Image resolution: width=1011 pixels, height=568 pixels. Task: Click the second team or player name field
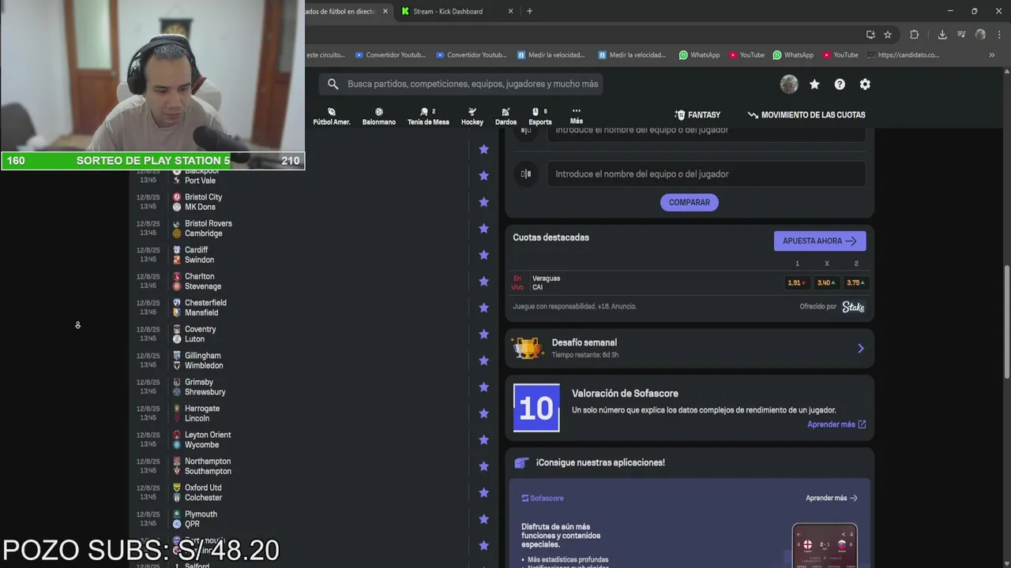click(x=706, y=174)
